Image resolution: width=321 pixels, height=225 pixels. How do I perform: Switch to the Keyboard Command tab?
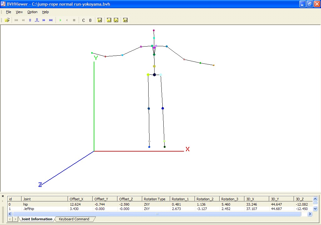coord(74,219)
